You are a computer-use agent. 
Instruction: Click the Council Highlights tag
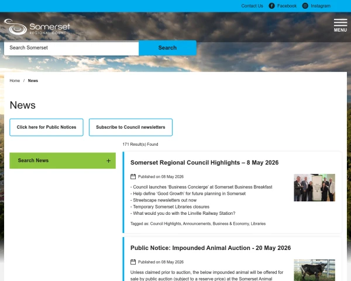(166, 224)
